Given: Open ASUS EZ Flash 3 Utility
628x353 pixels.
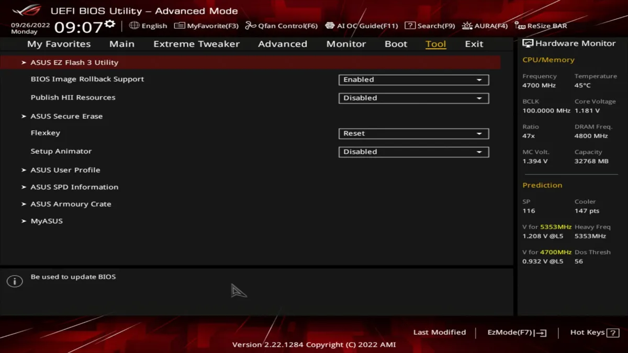Looking at the screenshot, I should pos(250,62).
